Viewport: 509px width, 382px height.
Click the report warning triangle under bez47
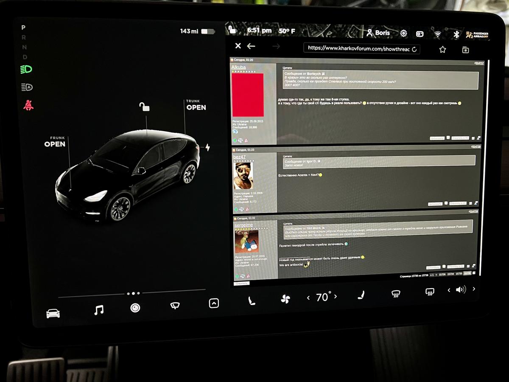click(247, 209)
